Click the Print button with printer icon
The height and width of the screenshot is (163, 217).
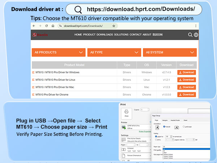point(127,113)
